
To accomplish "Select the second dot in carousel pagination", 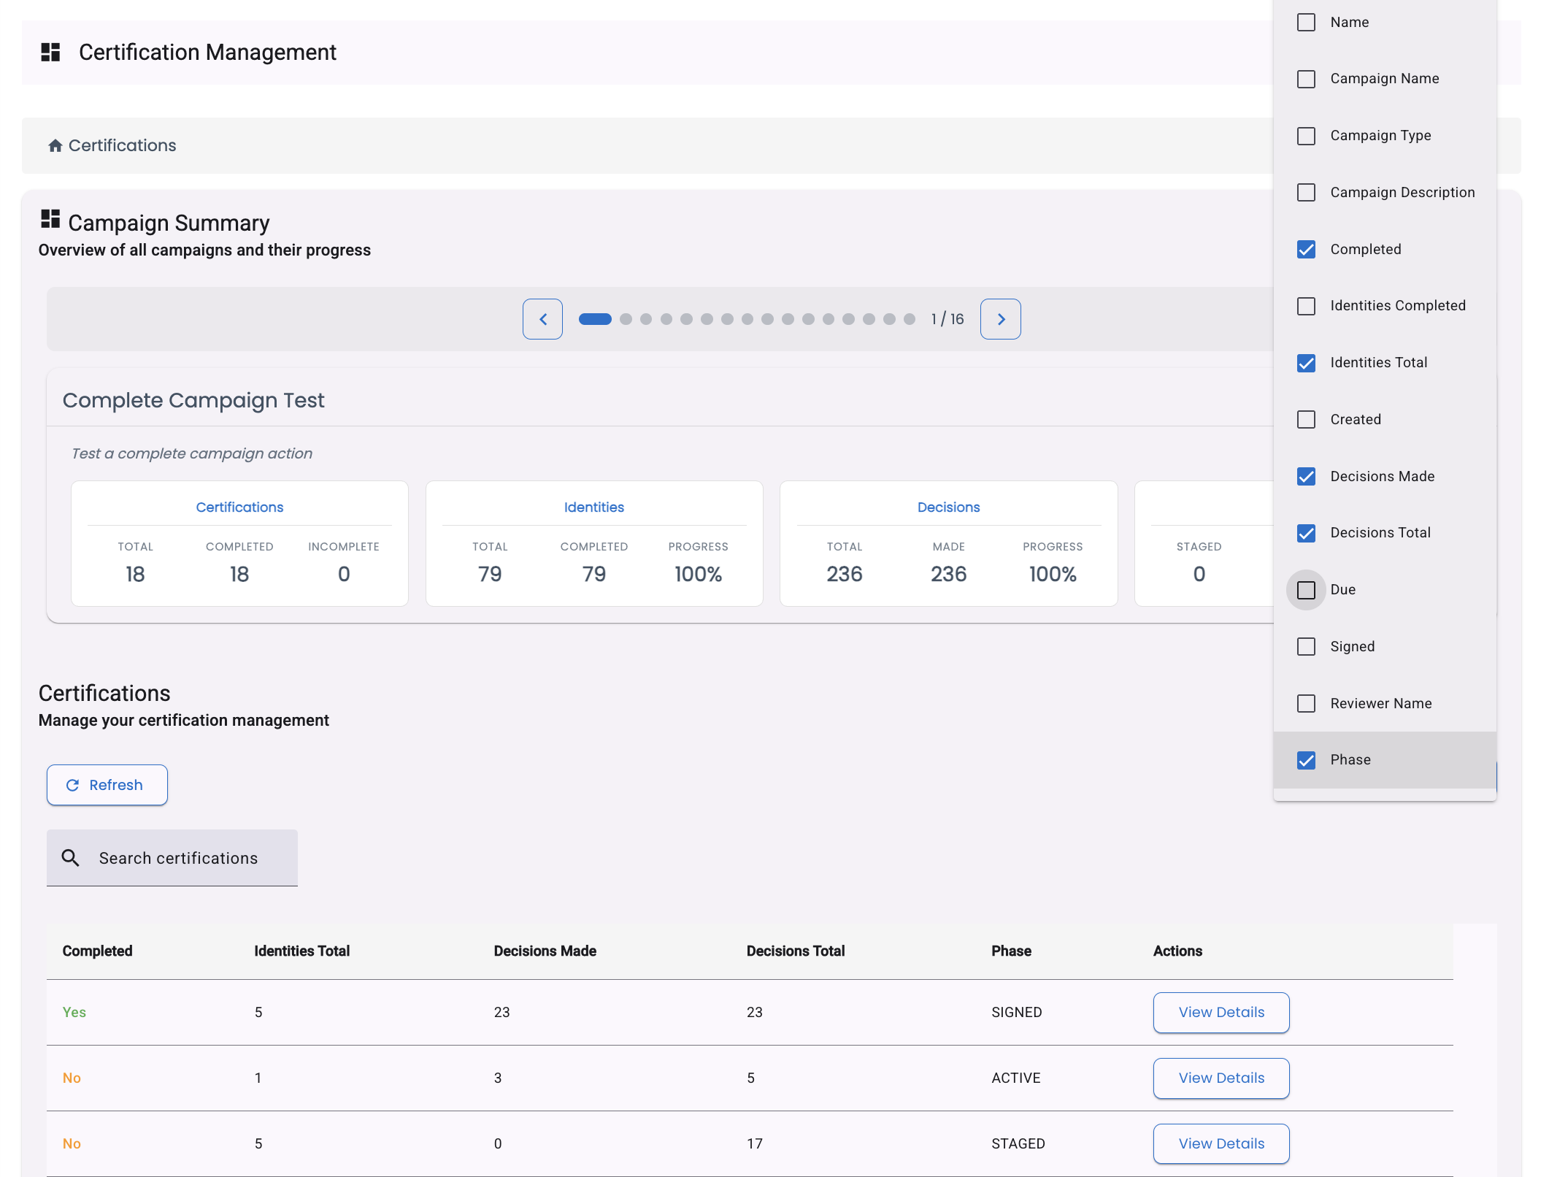I will point(626,319).
